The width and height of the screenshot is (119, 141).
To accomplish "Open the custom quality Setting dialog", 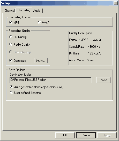I will pyautogui.click(x=41, y=60).
